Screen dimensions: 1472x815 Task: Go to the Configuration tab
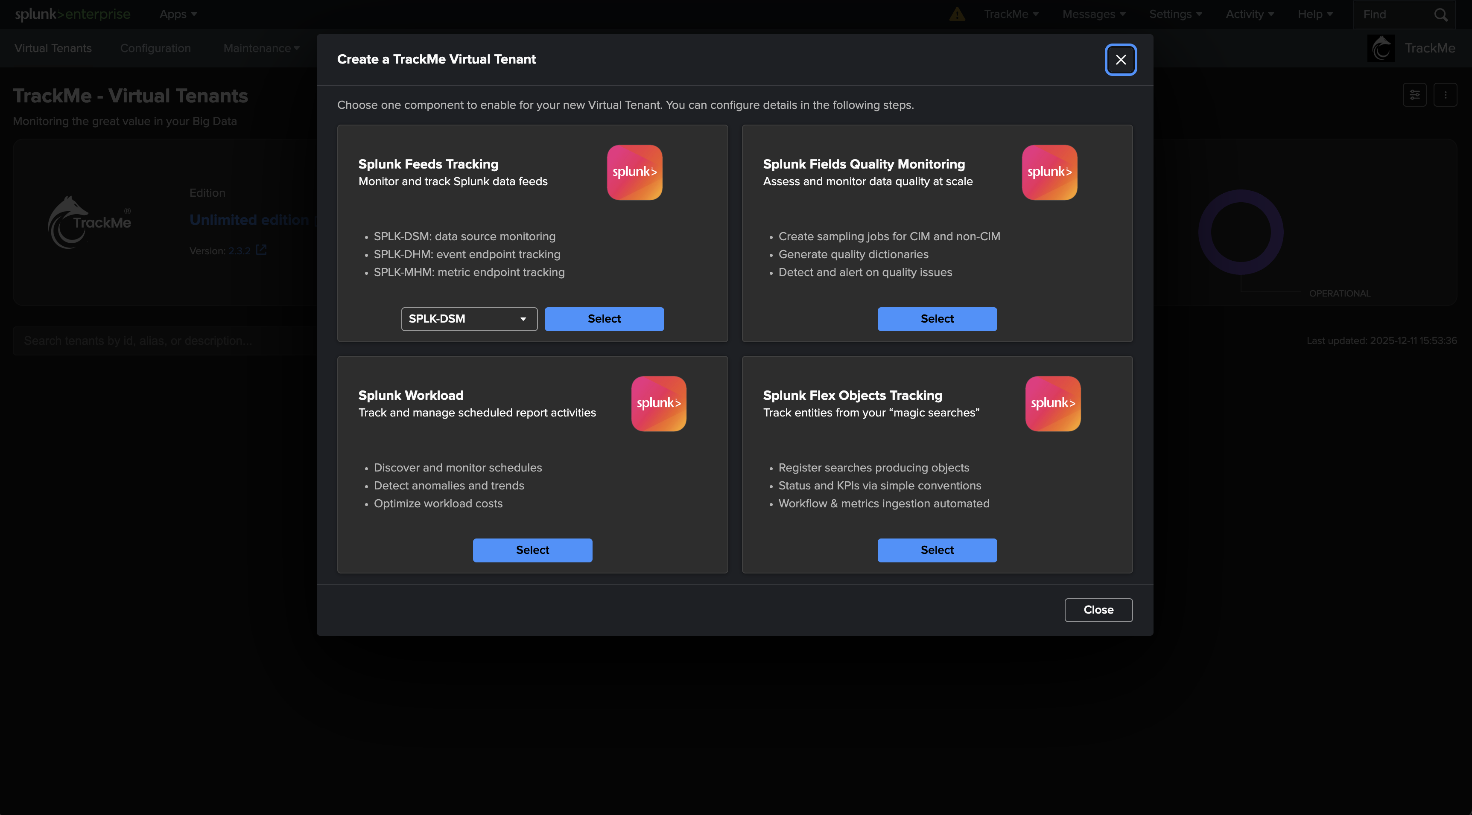(155, 49)
